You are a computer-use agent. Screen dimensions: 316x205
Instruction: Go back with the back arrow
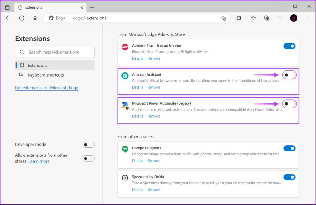pos(8,18)
